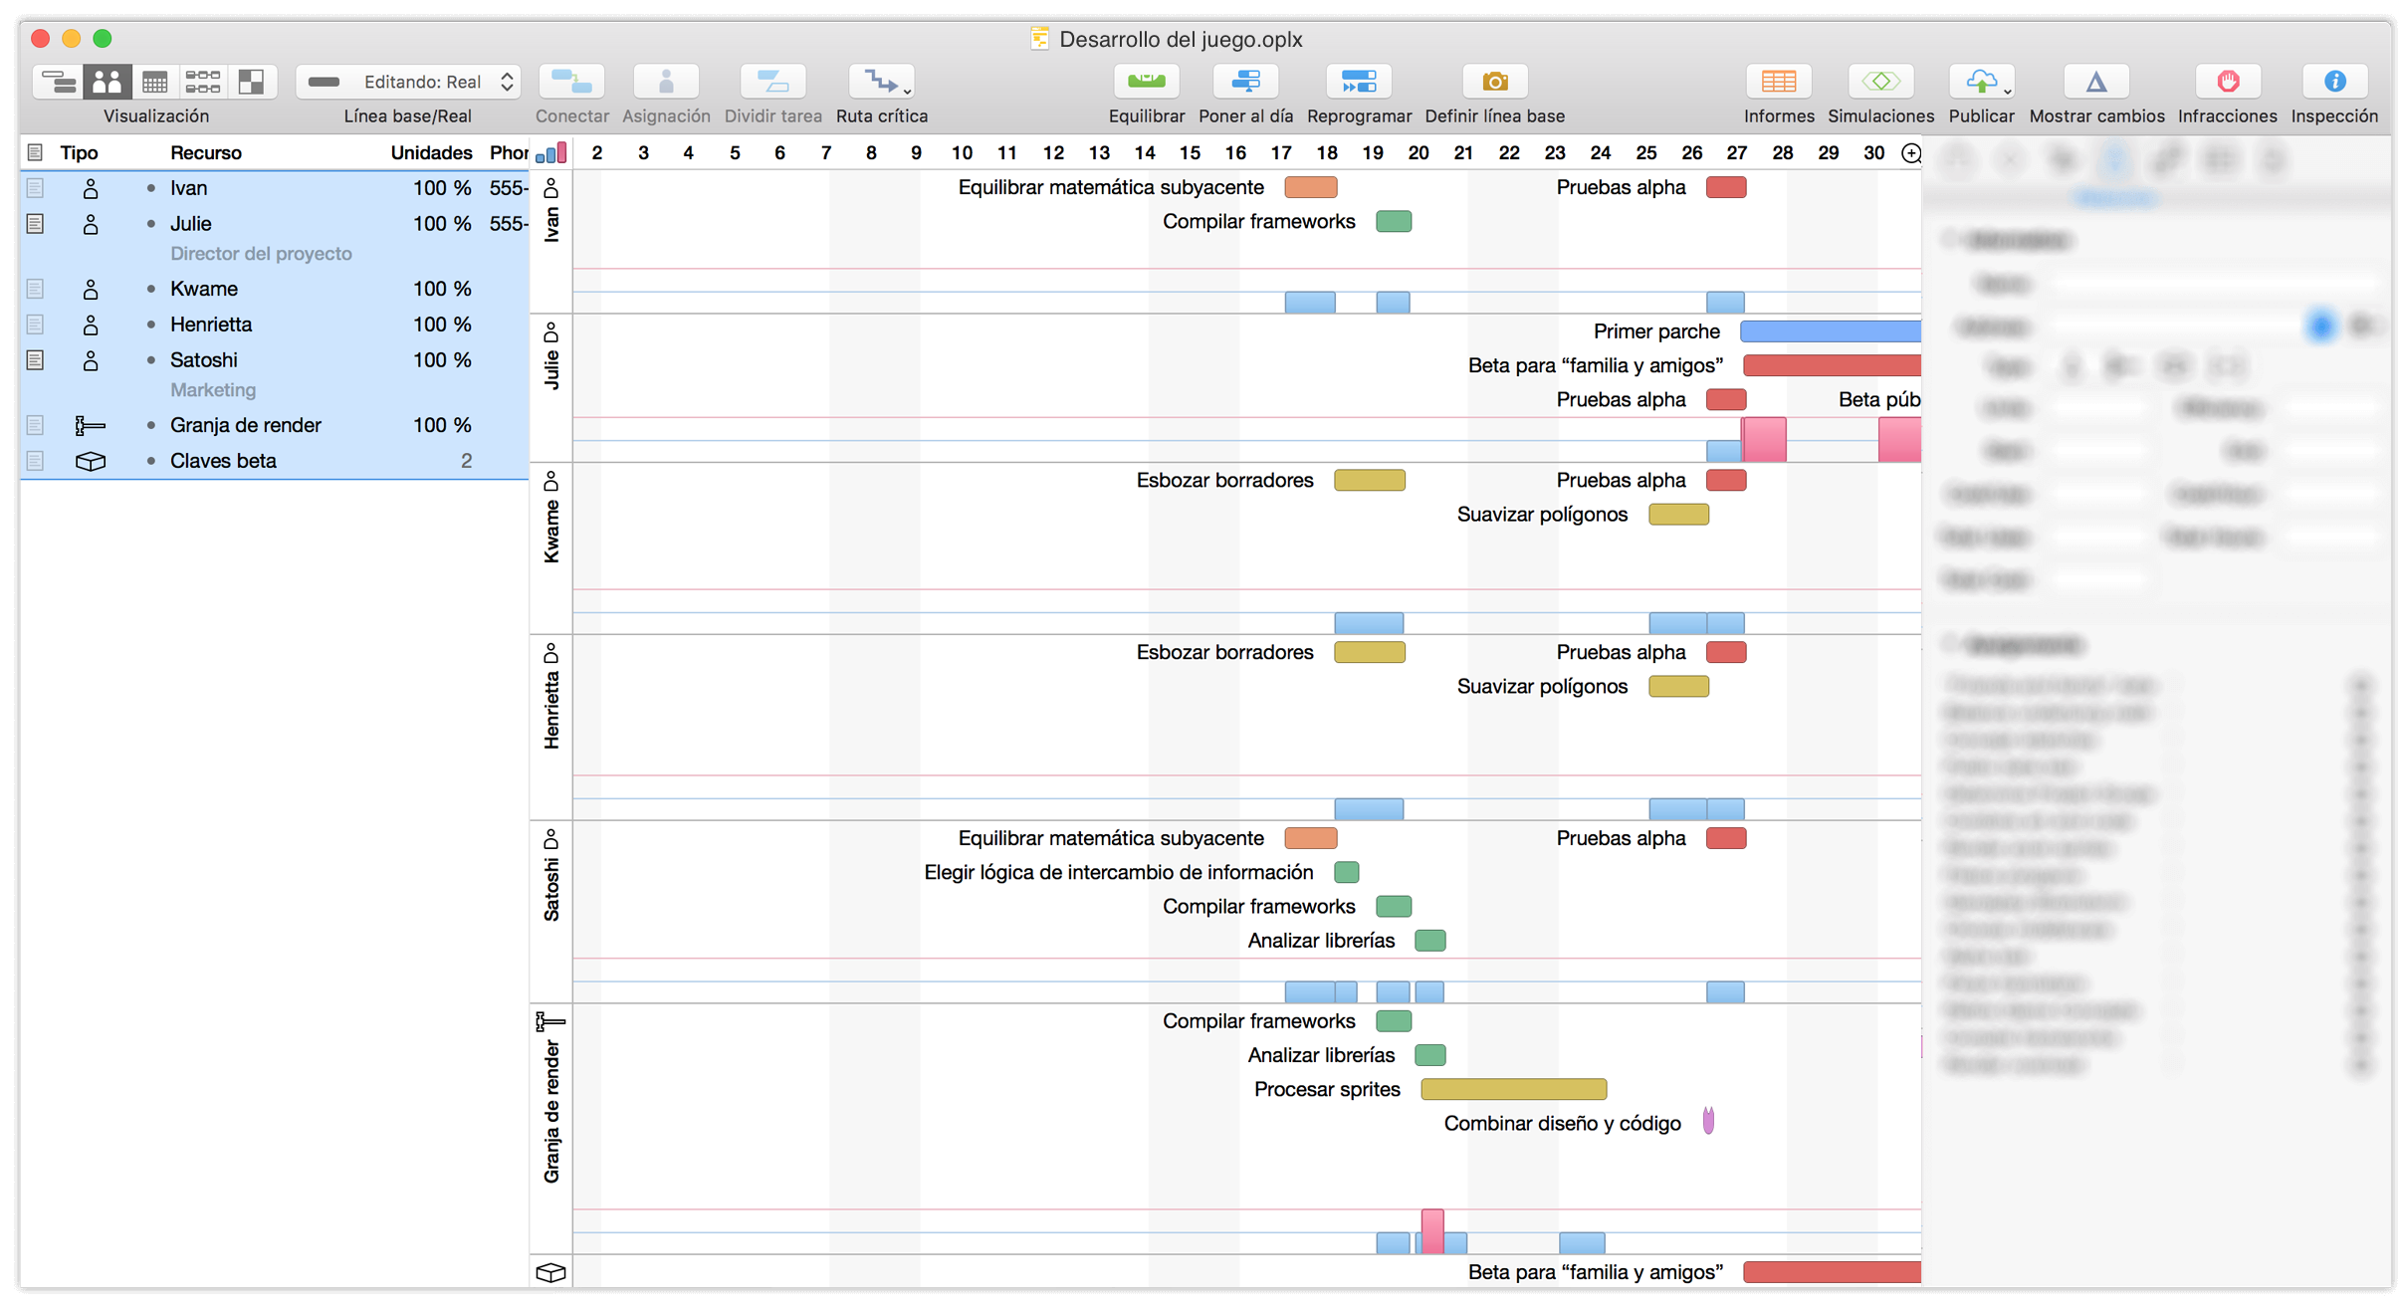This screenshot has height=1308, width=2406.
Task: Click the Procesar sprites task bar
Action: tap(1513, 1089)
